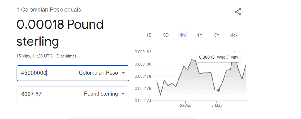The width and height of the screenshot is (301, 119).
Task: Click the 29 Apr axis date label
Action: (186, 105)
